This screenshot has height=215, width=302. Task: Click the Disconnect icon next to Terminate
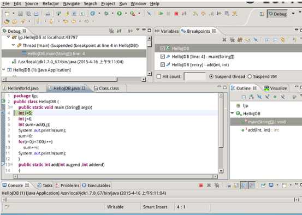tap(184, 14)
